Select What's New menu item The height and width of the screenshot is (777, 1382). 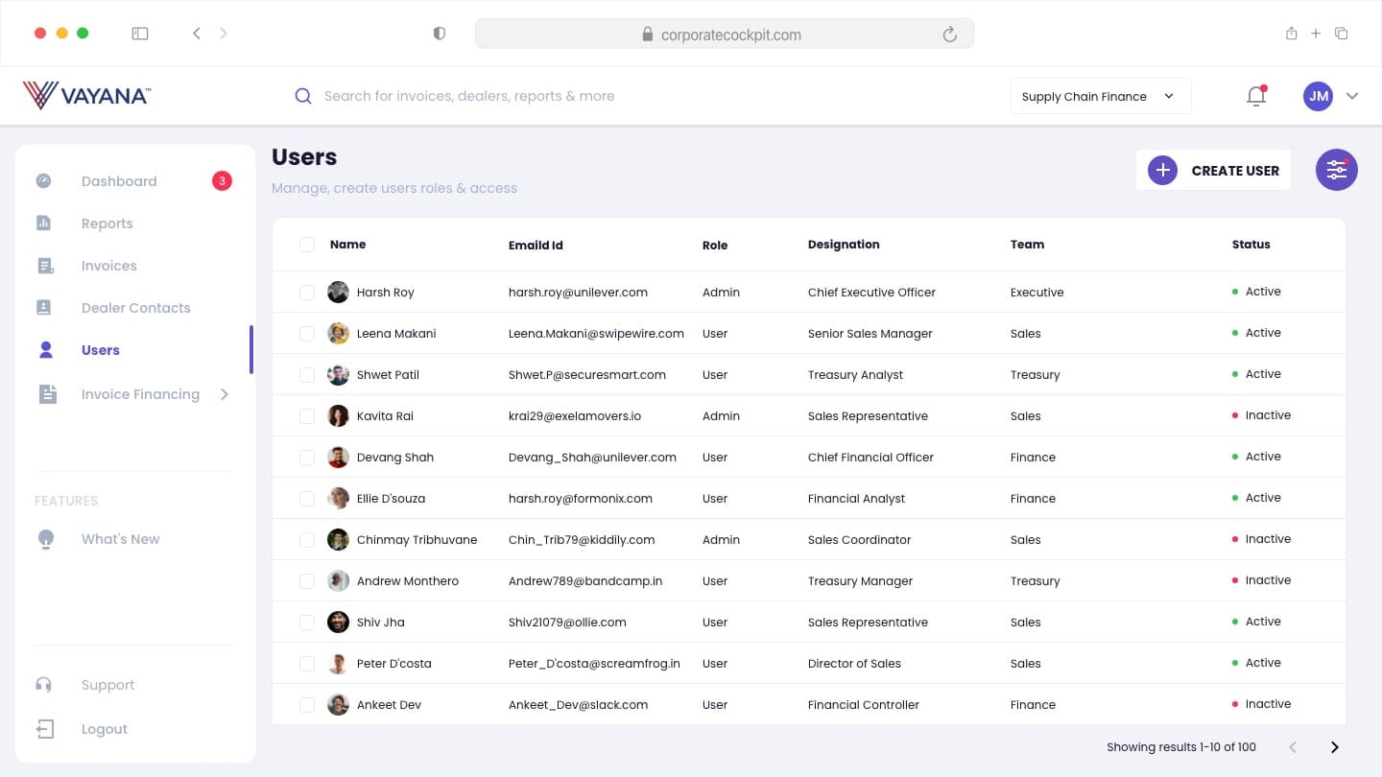tap(121, 539)
